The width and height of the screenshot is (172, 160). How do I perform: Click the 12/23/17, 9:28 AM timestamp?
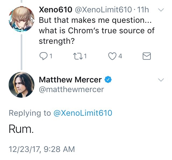(41, 148)
